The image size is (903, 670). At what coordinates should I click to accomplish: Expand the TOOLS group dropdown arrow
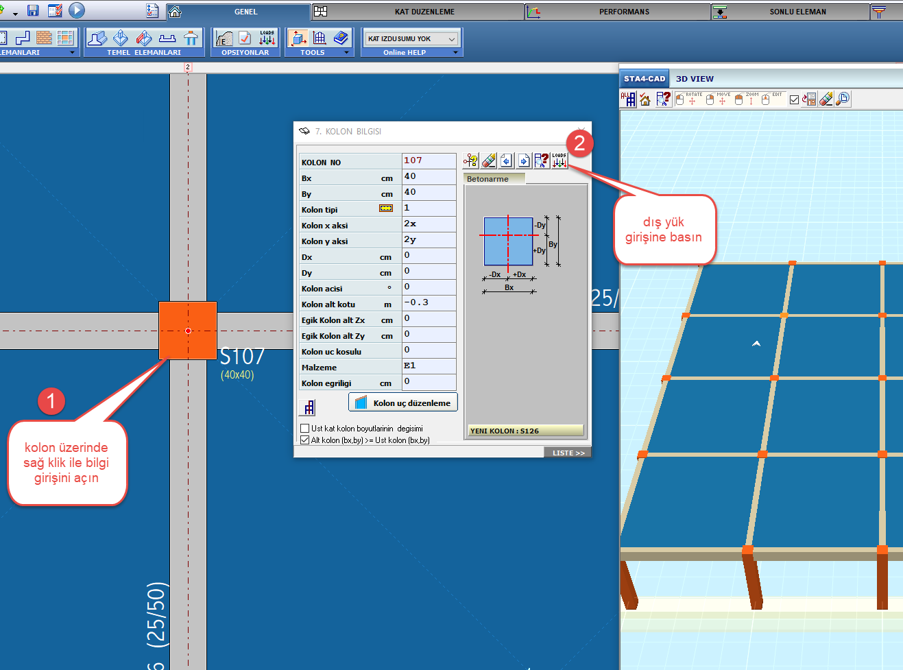tap(346, 53)
